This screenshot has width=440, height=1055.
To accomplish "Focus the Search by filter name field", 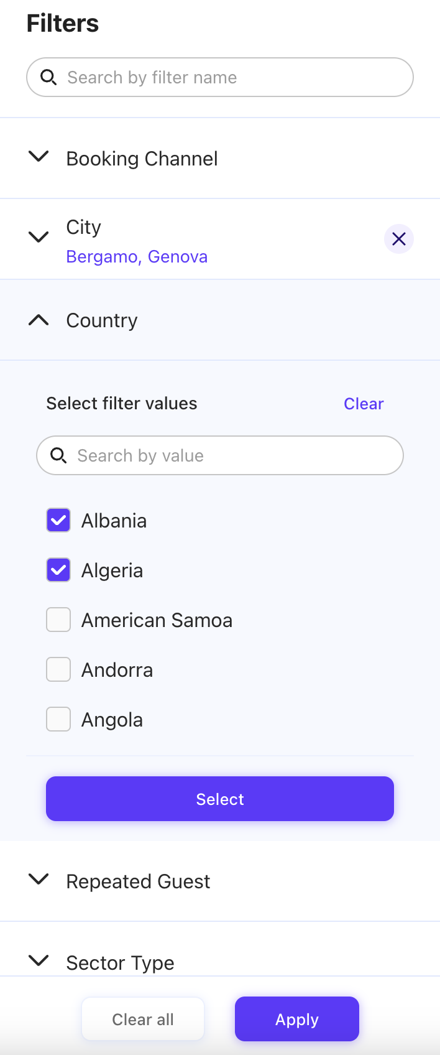I will [230, 77].
